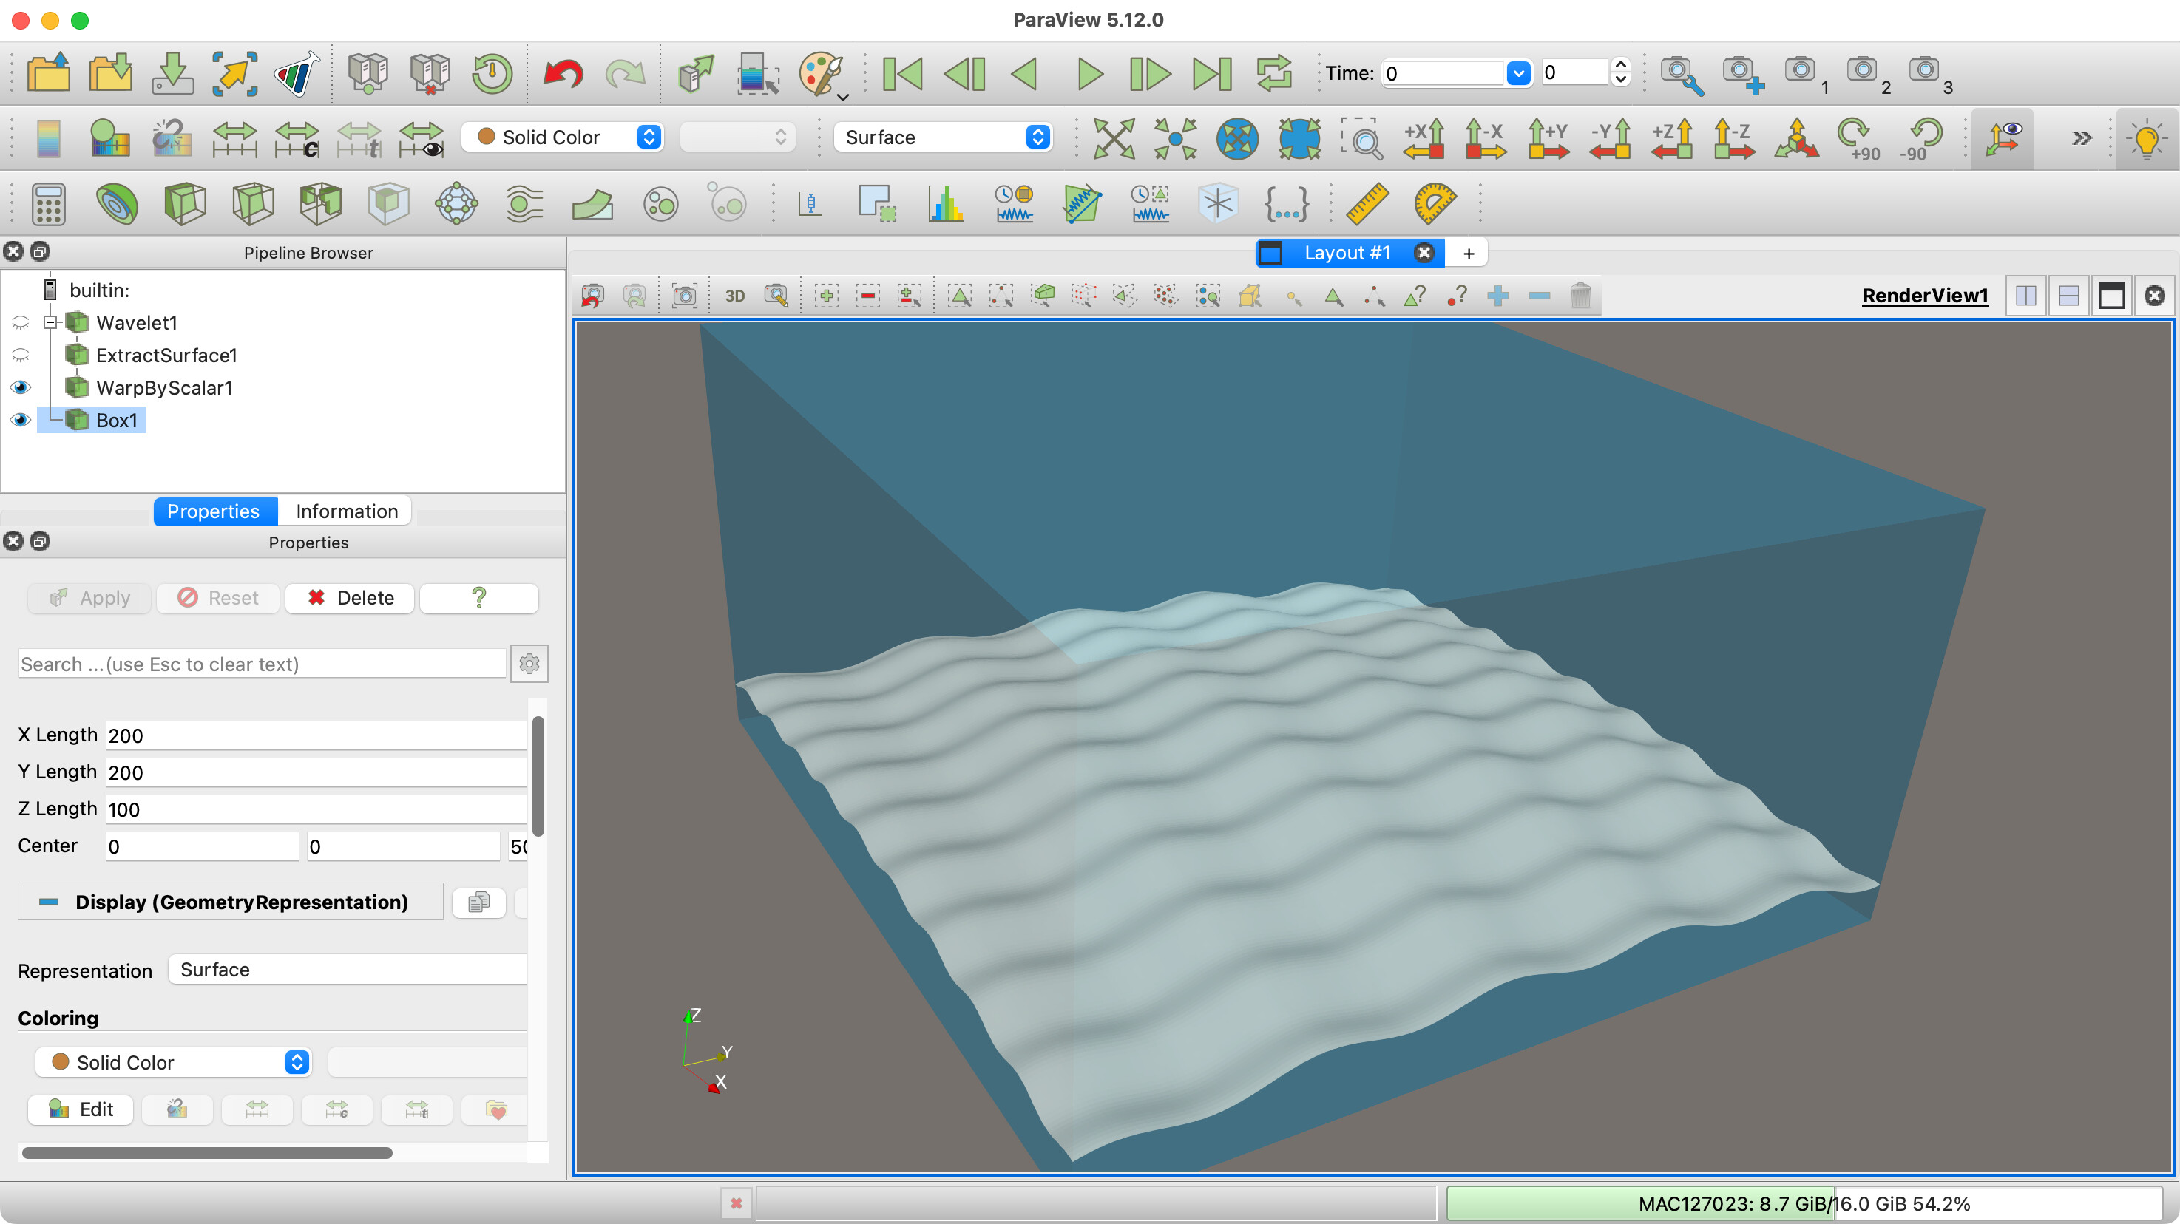Viewport: 2180px width, 1224px height.
Task: Apply the Contour filter icon
Action: (117, 204)
